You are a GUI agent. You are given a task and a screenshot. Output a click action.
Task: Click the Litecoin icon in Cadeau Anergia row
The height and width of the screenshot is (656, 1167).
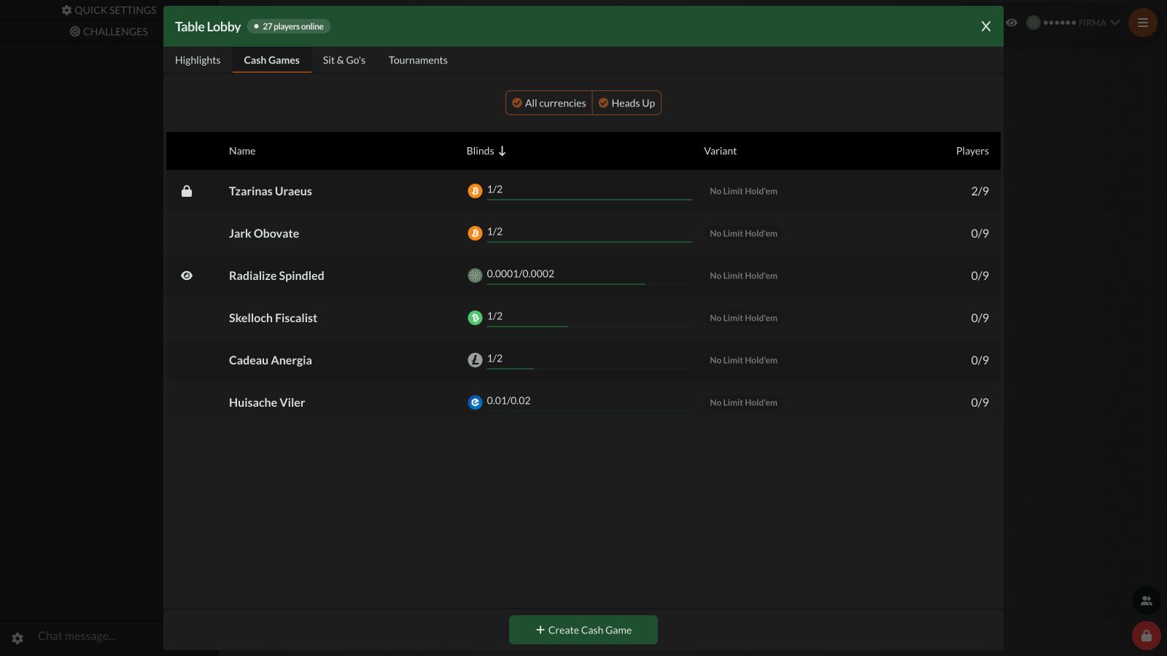475,360
